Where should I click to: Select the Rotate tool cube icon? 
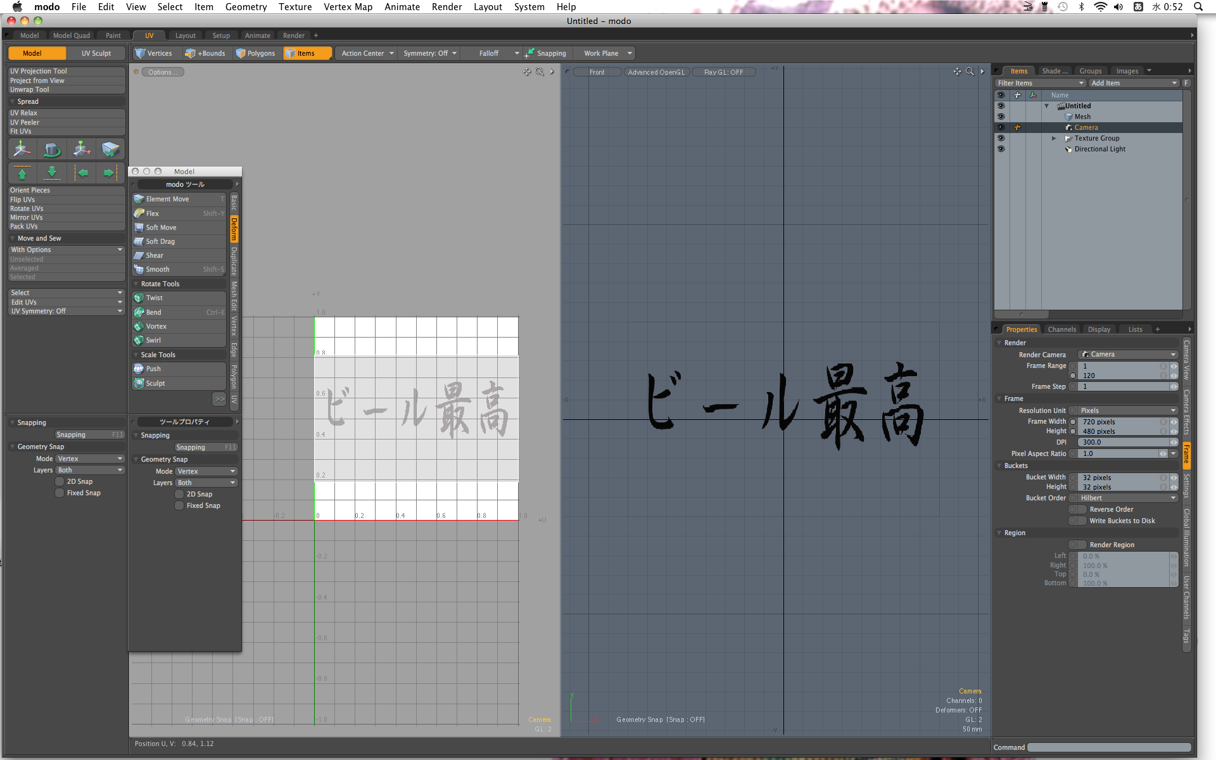tap(52, 149)
